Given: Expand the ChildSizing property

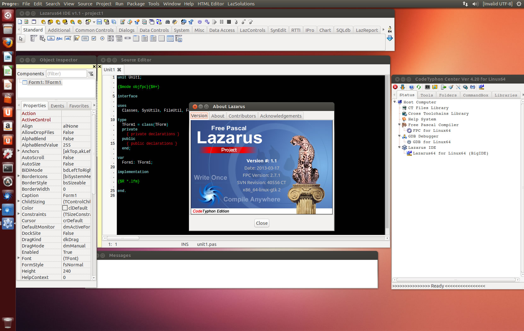Looking at the screenshot, I should click(19, 201).
